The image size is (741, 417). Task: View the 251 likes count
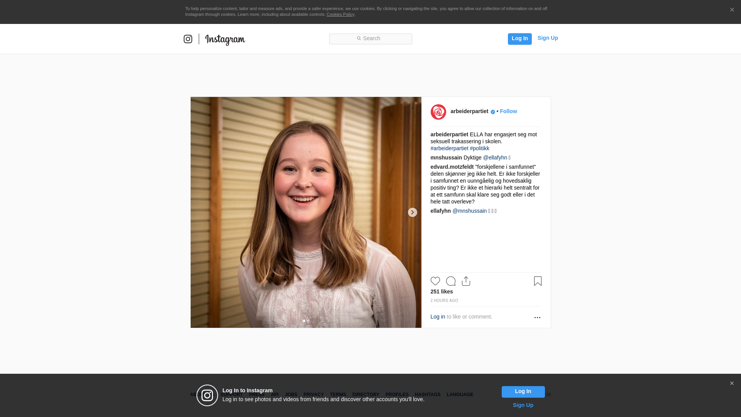tap(442, 292)
